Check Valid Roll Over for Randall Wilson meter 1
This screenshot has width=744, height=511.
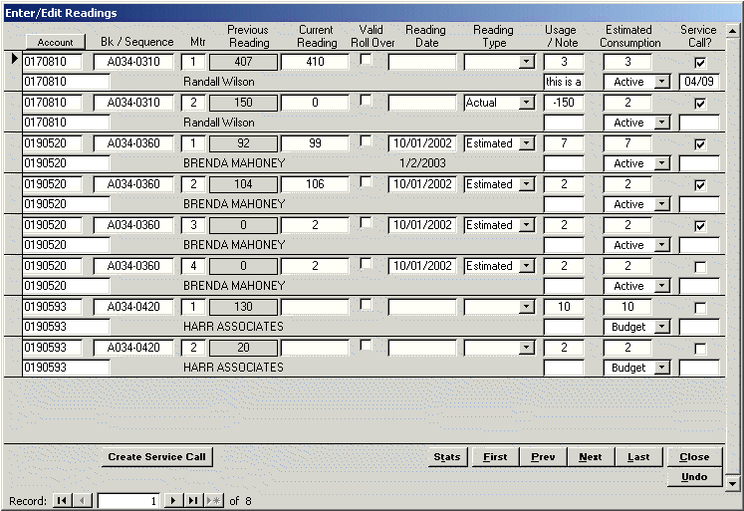[x=366, y=60]
